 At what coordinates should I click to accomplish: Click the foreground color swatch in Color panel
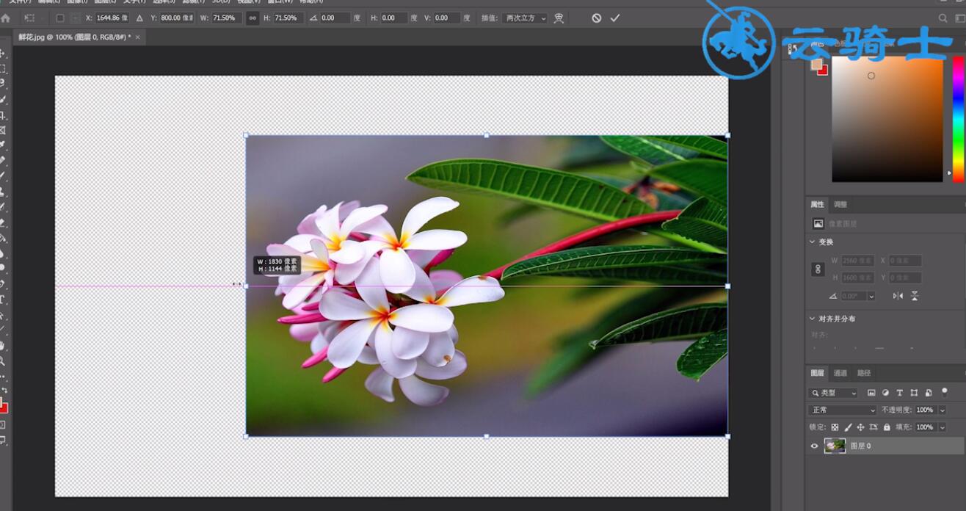point(816,65)
